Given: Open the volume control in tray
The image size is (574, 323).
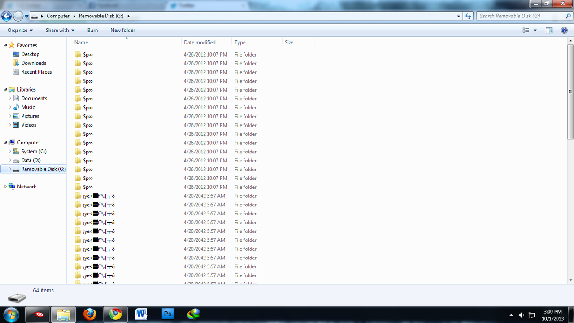Looking at the screenshot, I should tap(522, 315).
